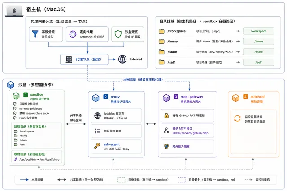Click the 沙盒 IP 网段 text
Image resolution: width=287 pixels, height=191 pixels.
pyautogui.click(x=133, y=37)
